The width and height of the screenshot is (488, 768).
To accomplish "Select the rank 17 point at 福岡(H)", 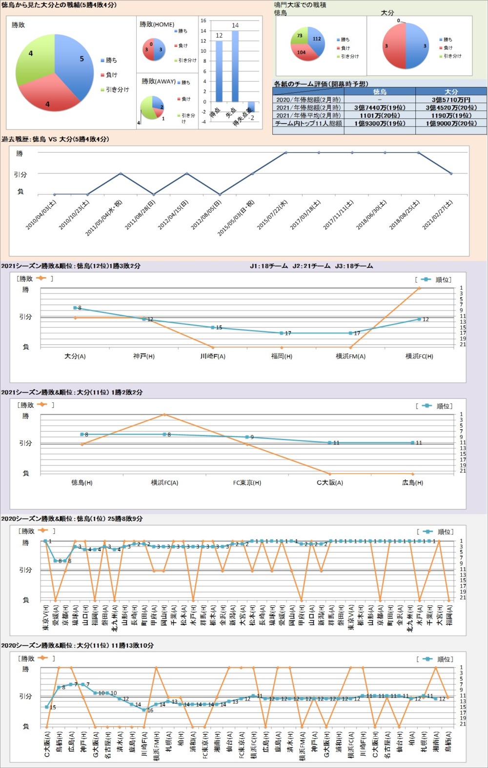I will (282, 333).
